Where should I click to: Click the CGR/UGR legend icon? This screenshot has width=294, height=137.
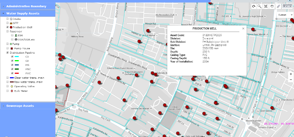tap(16, 40)
